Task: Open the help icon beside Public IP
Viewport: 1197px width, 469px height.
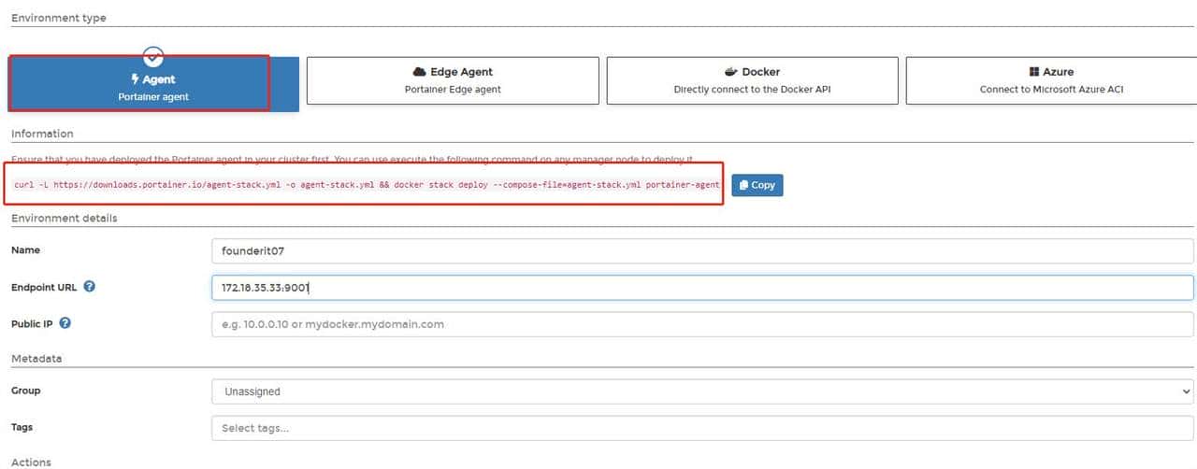Action: pyautogui.click(x=65, y=323)
